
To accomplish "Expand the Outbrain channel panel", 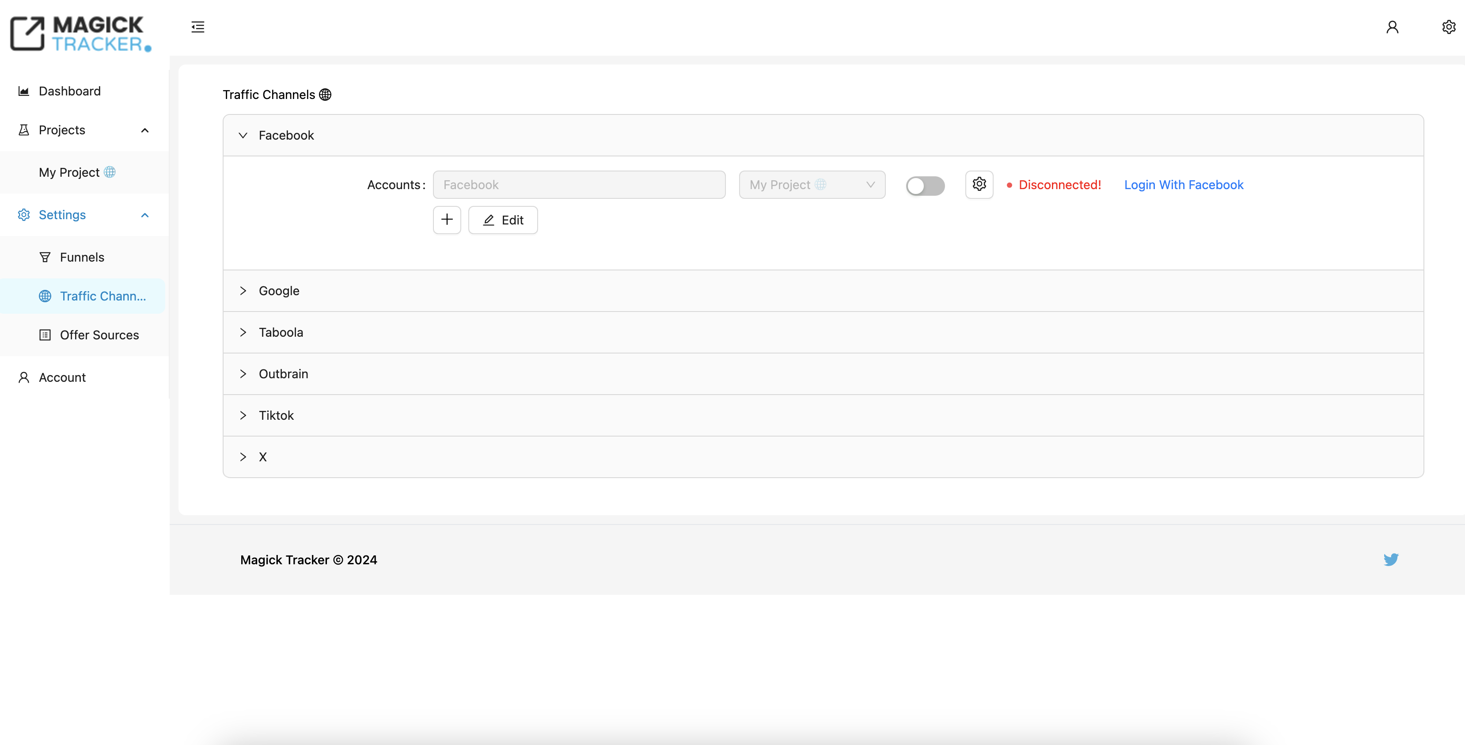I will tap(823, 374).
